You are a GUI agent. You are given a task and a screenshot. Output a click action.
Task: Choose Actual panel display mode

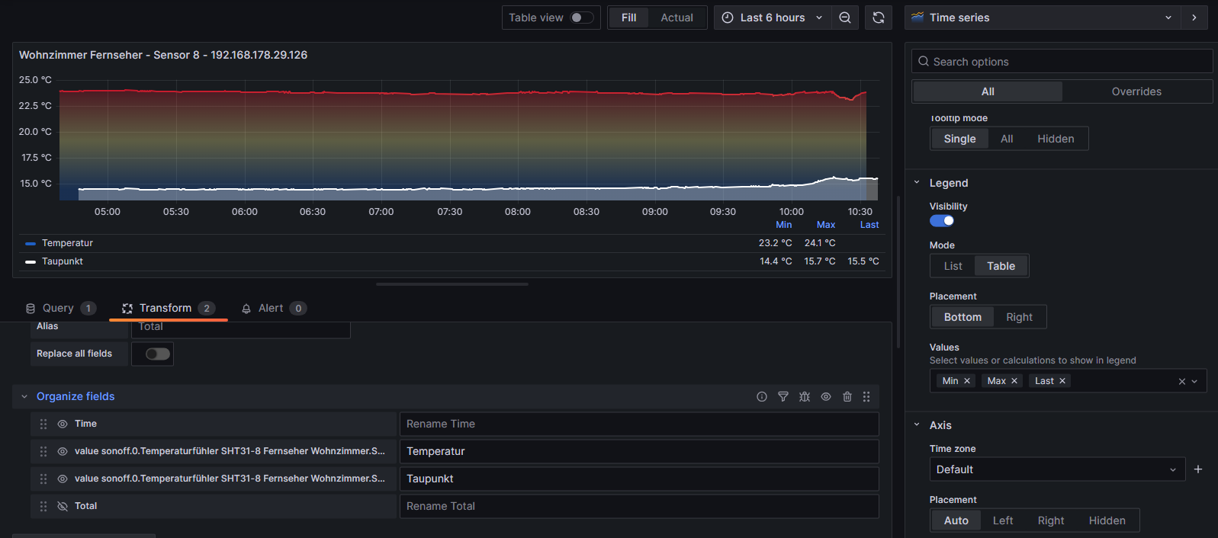click(x=676, y=18)
